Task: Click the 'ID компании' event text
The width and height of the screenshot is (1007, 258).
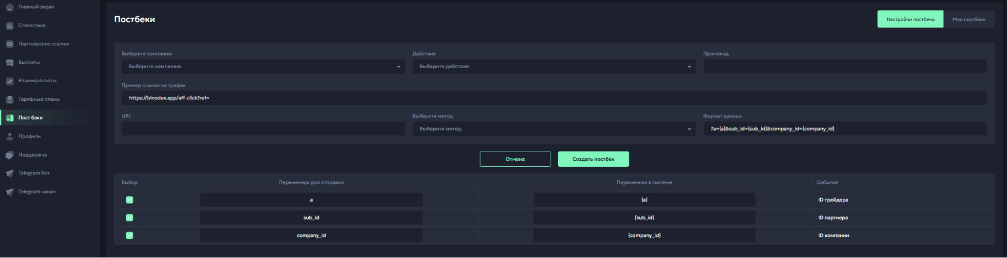Action: [x=833, y=235]
